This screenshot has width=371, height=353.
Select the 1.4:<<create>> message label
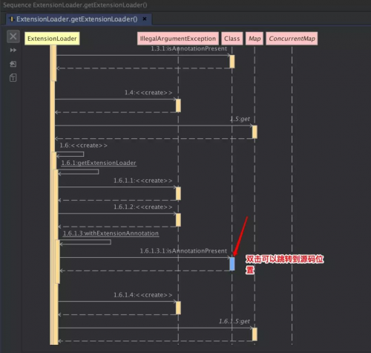[x=148, y=93]
